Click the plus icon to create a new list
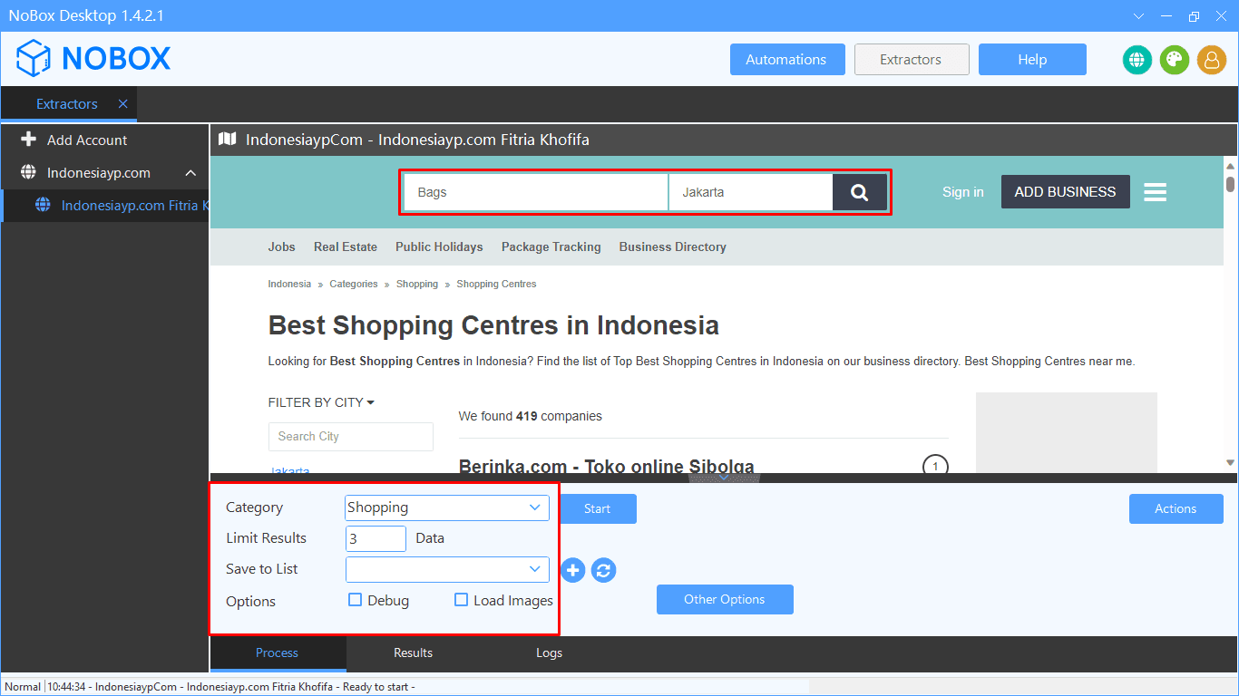The width and height of the screenshot is (1239, 696). (x=572, y=570)
